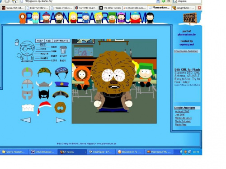Switch to the EYES category

tap(43, 49)
